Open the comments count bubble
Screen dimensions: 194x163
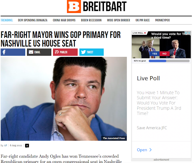tap(27, 146)
